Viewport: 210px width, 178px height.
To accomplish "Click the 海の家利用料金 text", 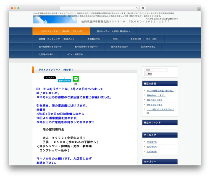I will click(x=53, y=130).
